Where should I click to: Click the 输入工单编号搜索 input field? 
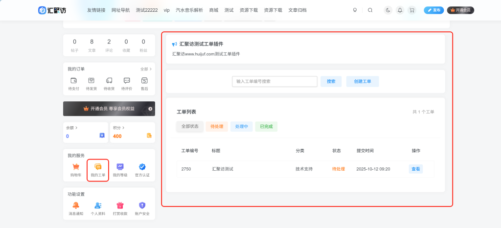[274, 81]
